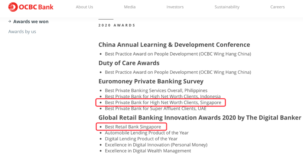Click Global Retail Banking Innovation Awards heading

point(200,118)
